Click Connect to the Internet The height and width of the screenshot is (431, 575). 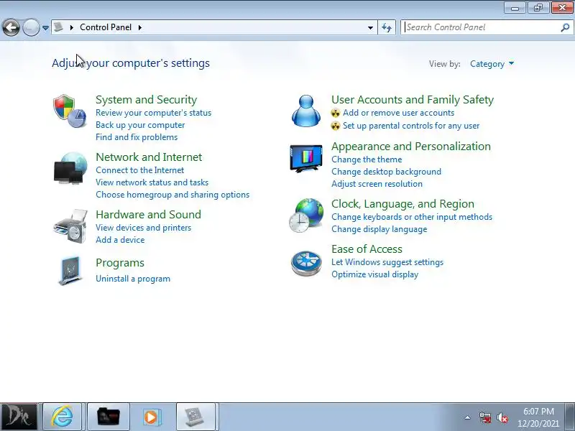click(139, 170)
